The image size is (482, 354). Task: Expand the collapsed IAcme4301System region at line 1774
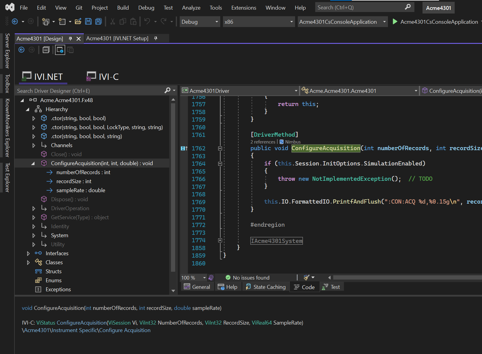220,240
